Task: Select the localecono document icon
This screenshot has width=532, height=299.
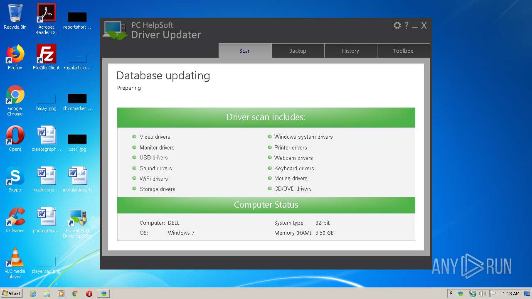Action: pos(46,179)
